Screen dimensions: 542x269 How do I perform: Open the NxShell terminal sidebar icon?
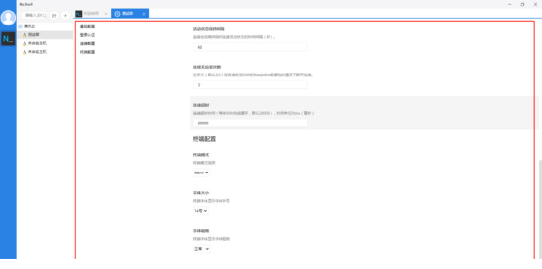point(8,39)
